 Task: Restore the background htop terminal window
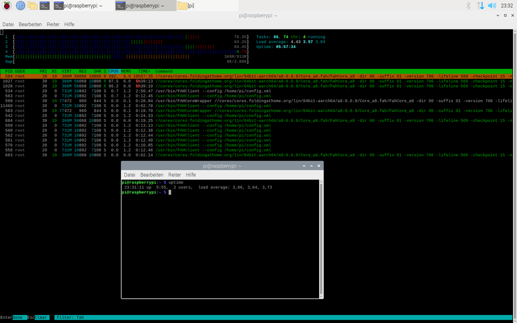(506, 15)
